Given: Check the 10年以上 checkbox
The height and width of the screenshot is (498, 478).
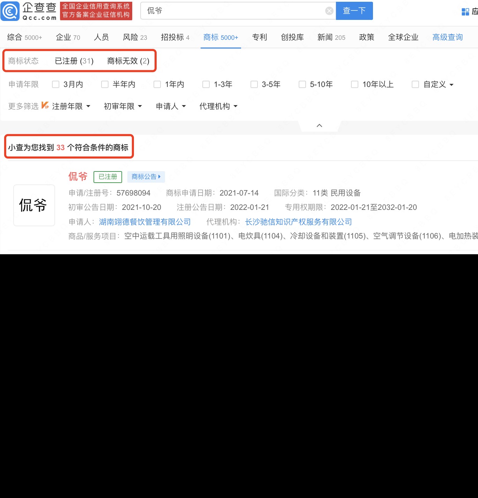Looking at the screenshot, I should click(x=354, y=85).
